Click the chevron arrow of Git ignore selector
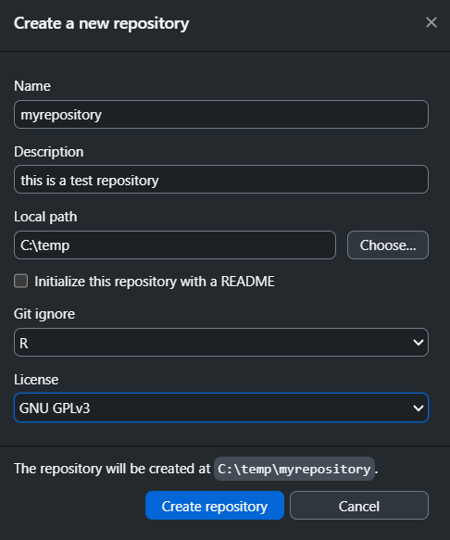 pos(419,343)
